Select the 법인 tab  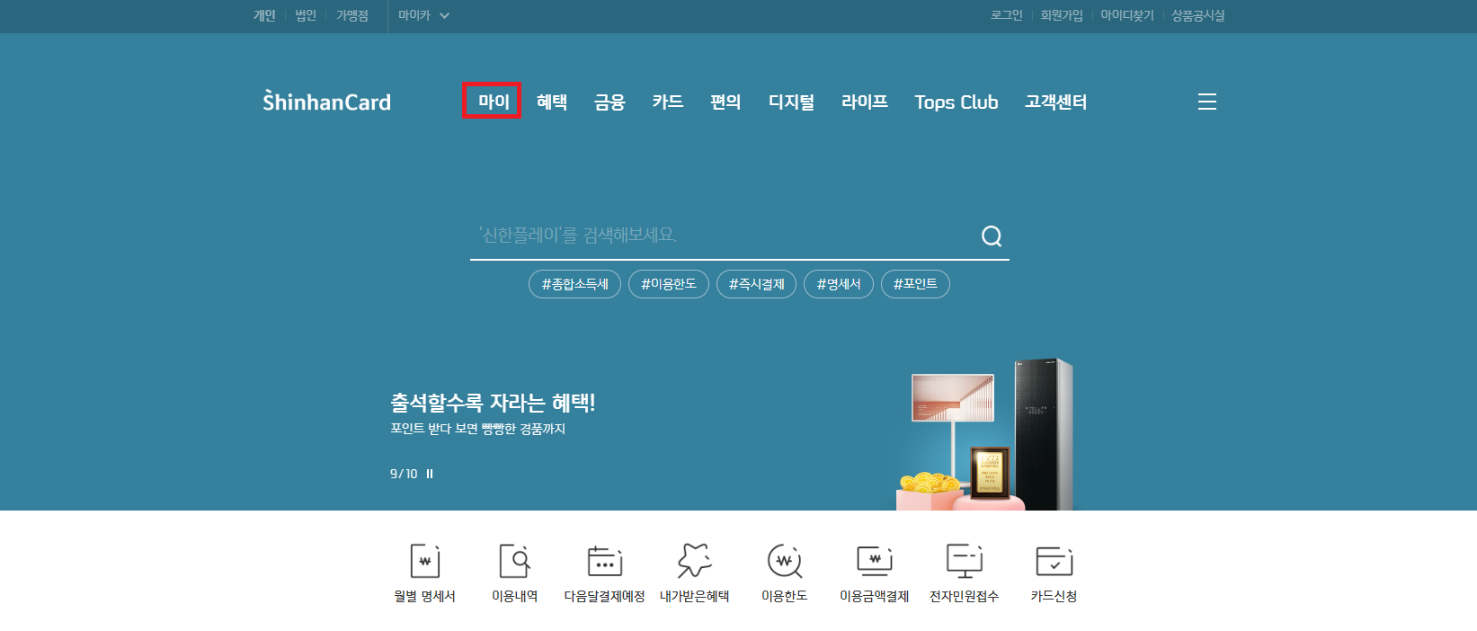(x=306, y=15)
